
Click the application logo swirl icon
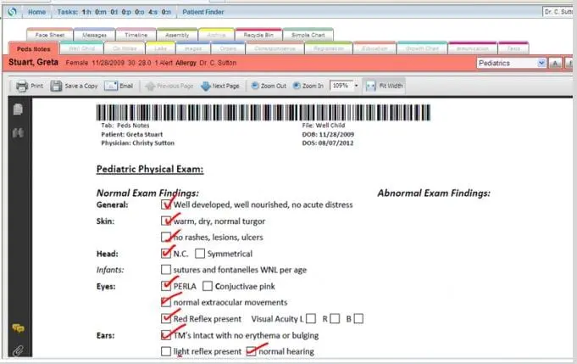12,12
